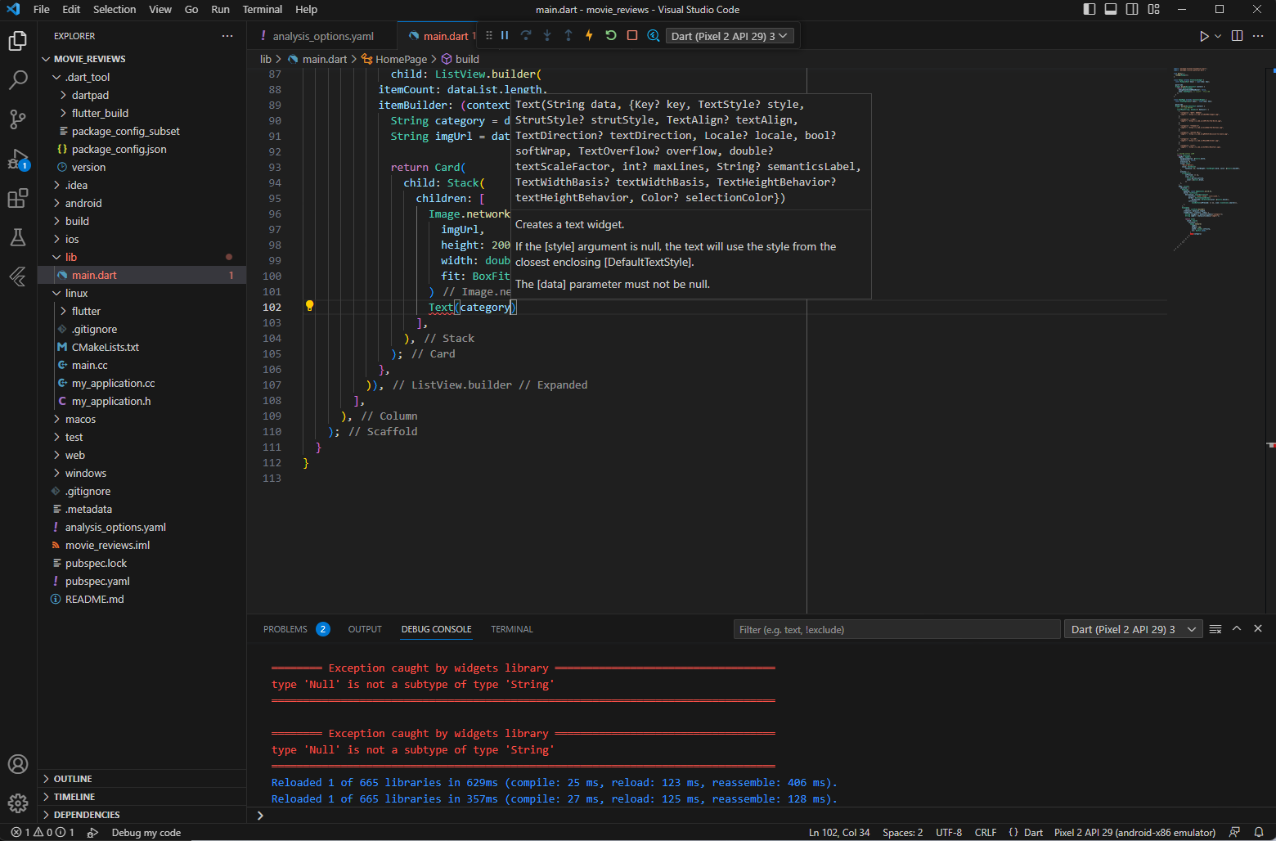Stop the debug session
Viewport: 1276px width, 841px height.
pyautogui.click(x=632, y=35)
